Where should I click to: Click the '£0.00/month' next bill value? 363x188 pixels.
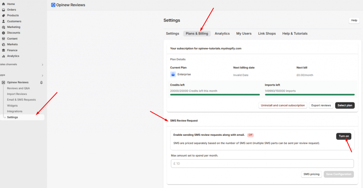point(305,75)
